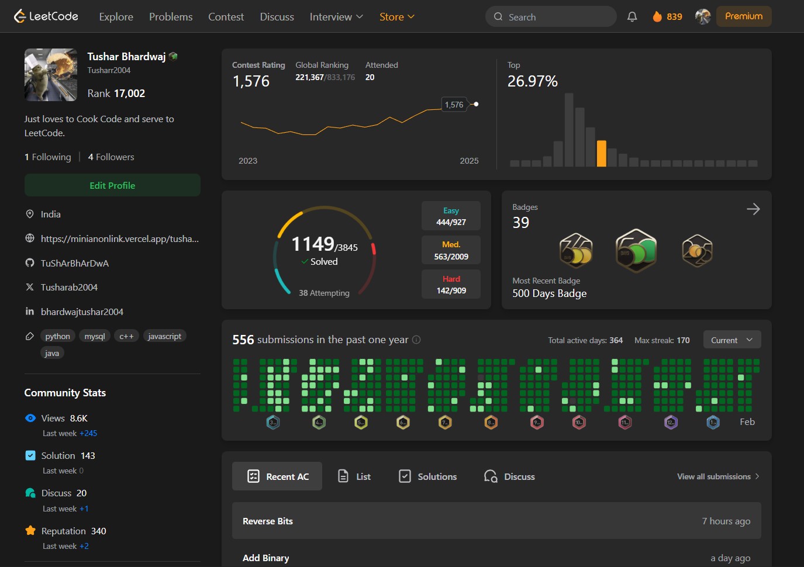
Task: Click the streak flame icon
Action: [657, 17]
